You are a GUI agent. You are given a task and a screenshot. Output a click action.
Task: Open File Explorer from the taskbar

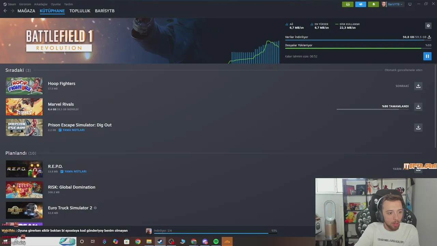coord(149,242)
